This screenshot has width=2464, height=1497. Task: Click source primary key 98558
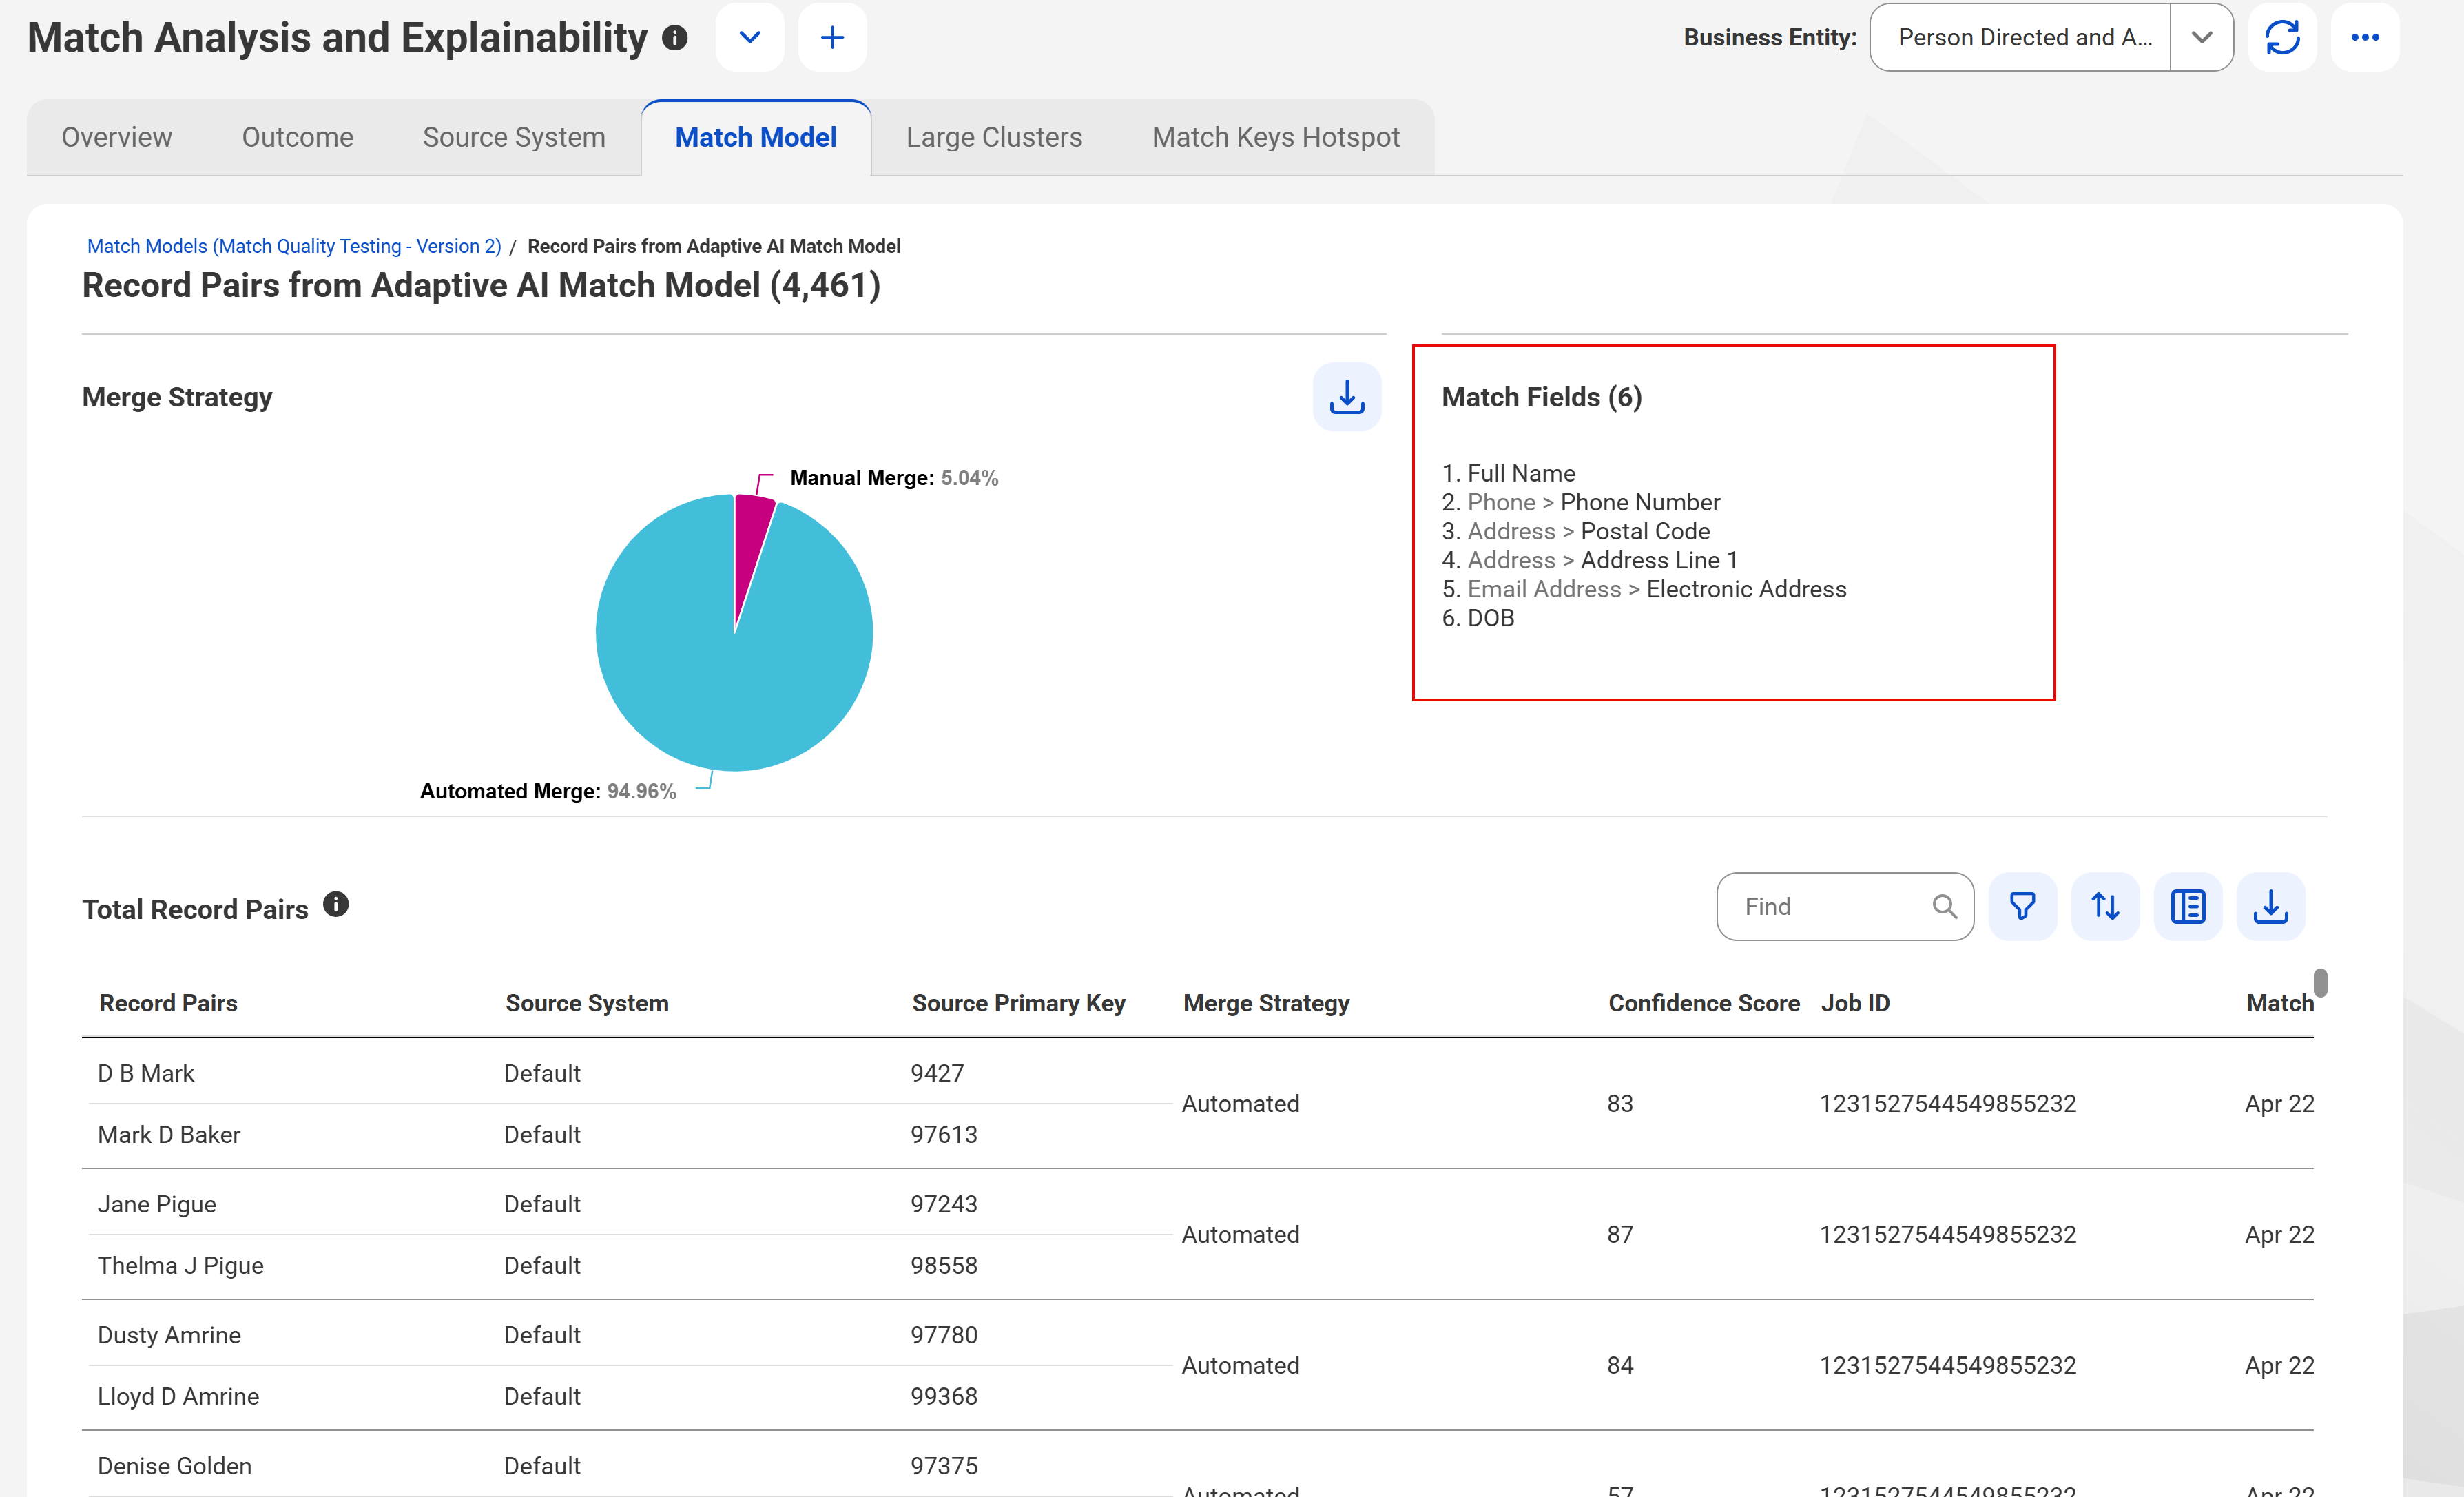click(x=943, y=1266)
